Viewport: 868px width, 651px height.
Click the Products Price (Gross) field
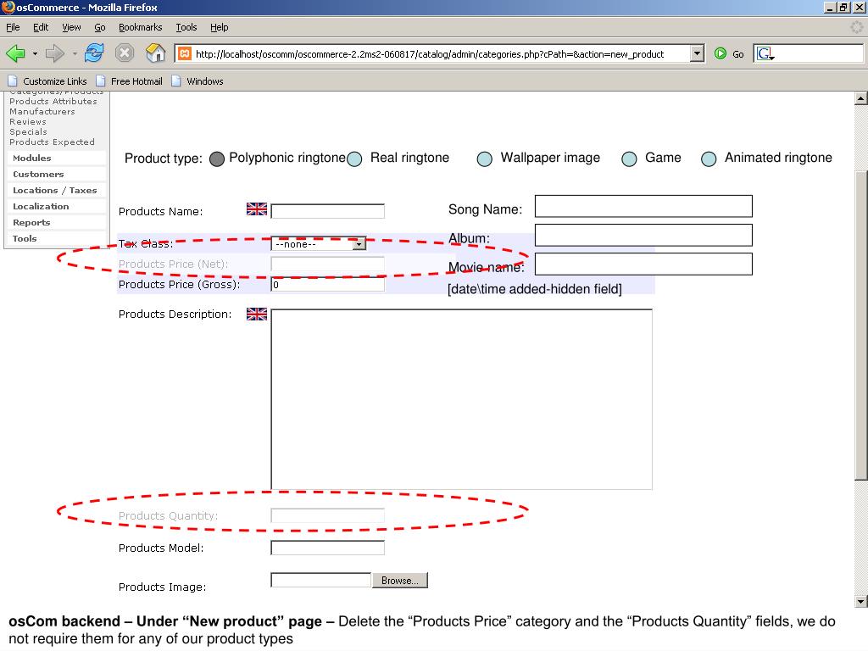[328, 284]
